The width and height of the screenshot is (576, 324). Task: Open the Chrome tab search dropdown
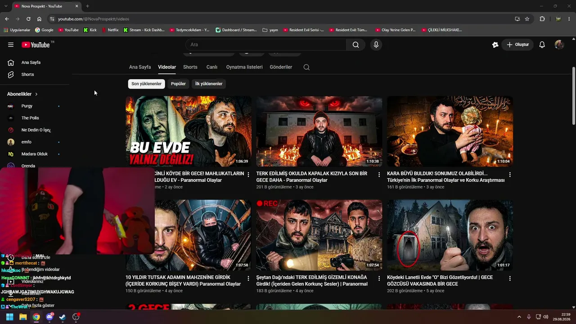(x=7, y=6)
